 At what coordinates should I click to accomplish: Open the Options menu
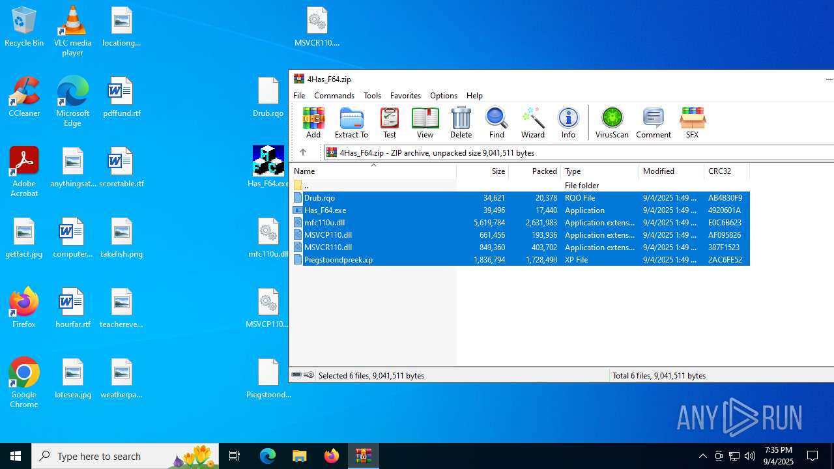click(444, 95)
